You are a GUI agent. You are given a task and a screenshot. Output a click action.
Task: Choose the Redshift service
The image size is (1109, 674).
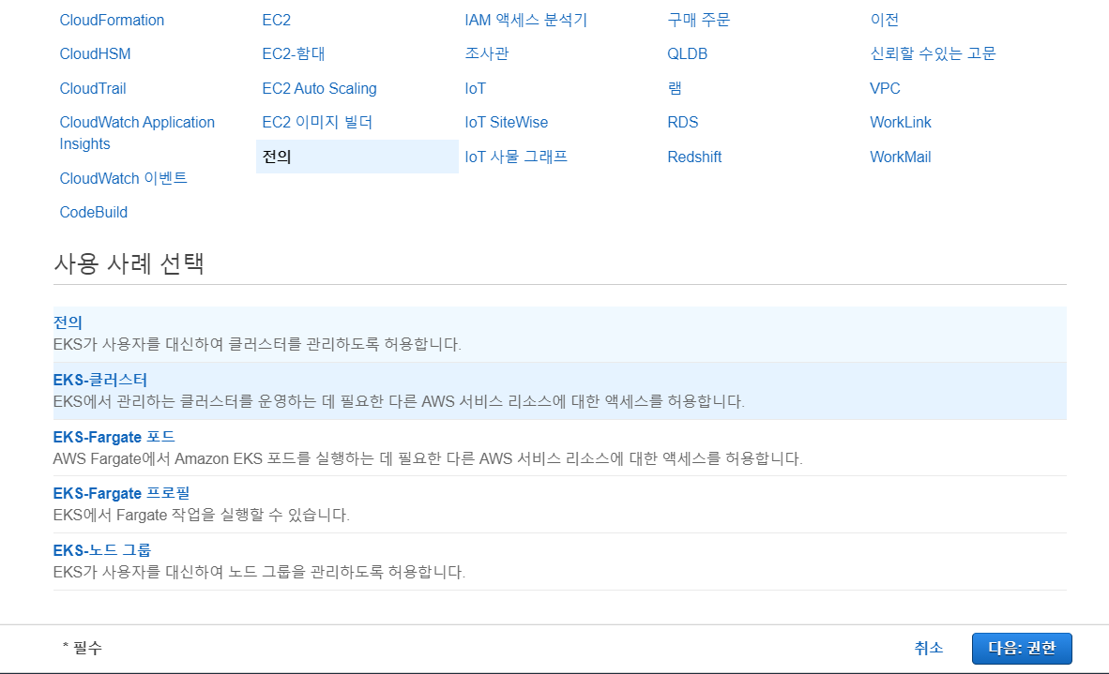coord(694,157)
